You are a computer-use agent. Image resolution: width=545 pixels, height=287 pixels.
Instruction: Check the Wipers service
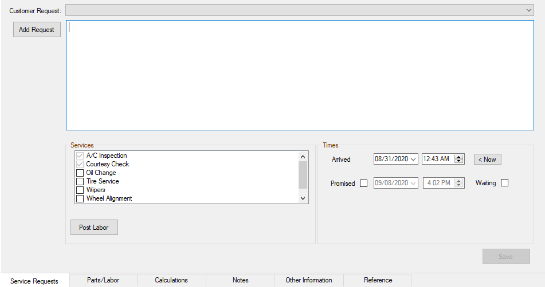tap(80, 190)
